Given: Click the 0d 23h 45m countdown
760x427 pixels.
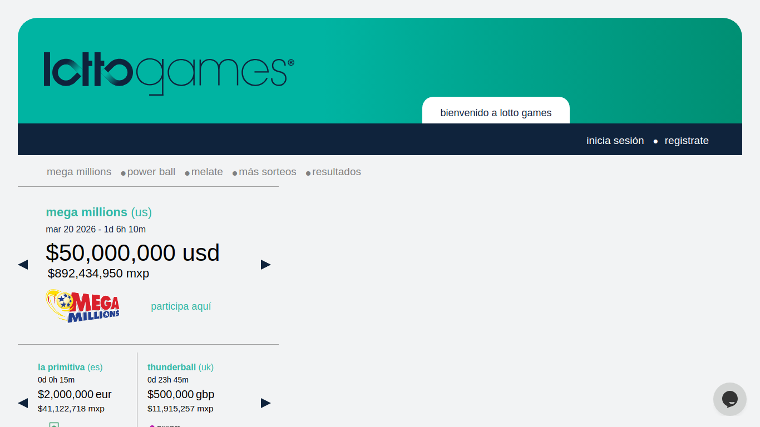Looking at the screenshot, I should point(168,380).
